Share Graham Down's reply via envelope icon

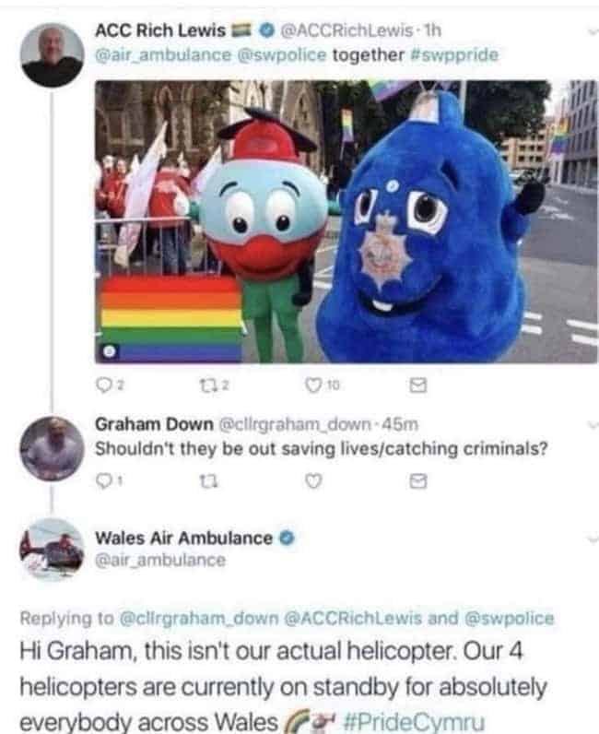pyautogui.click(x=417, y=480)
